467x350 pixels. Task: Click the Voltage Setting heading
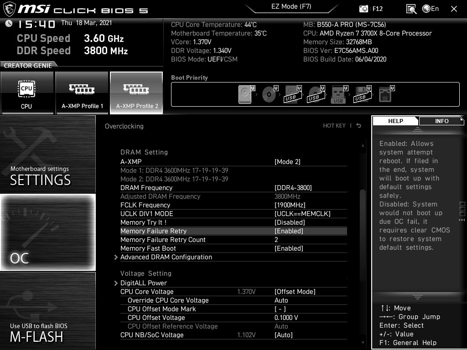point(146,273)
